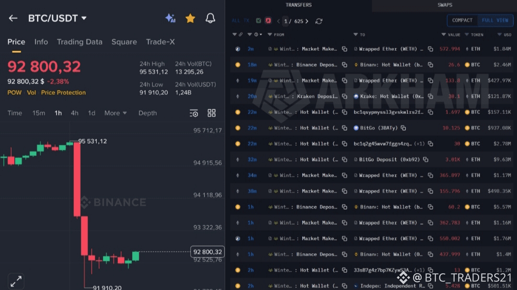517x290 pixels.
Task: Copy the BitGo Deposit (0xb92) address
Action: tap(425, 160)
